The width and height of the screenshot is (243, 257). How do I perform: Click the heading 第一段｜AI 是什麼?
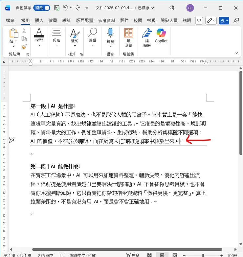tap(52, 106)
